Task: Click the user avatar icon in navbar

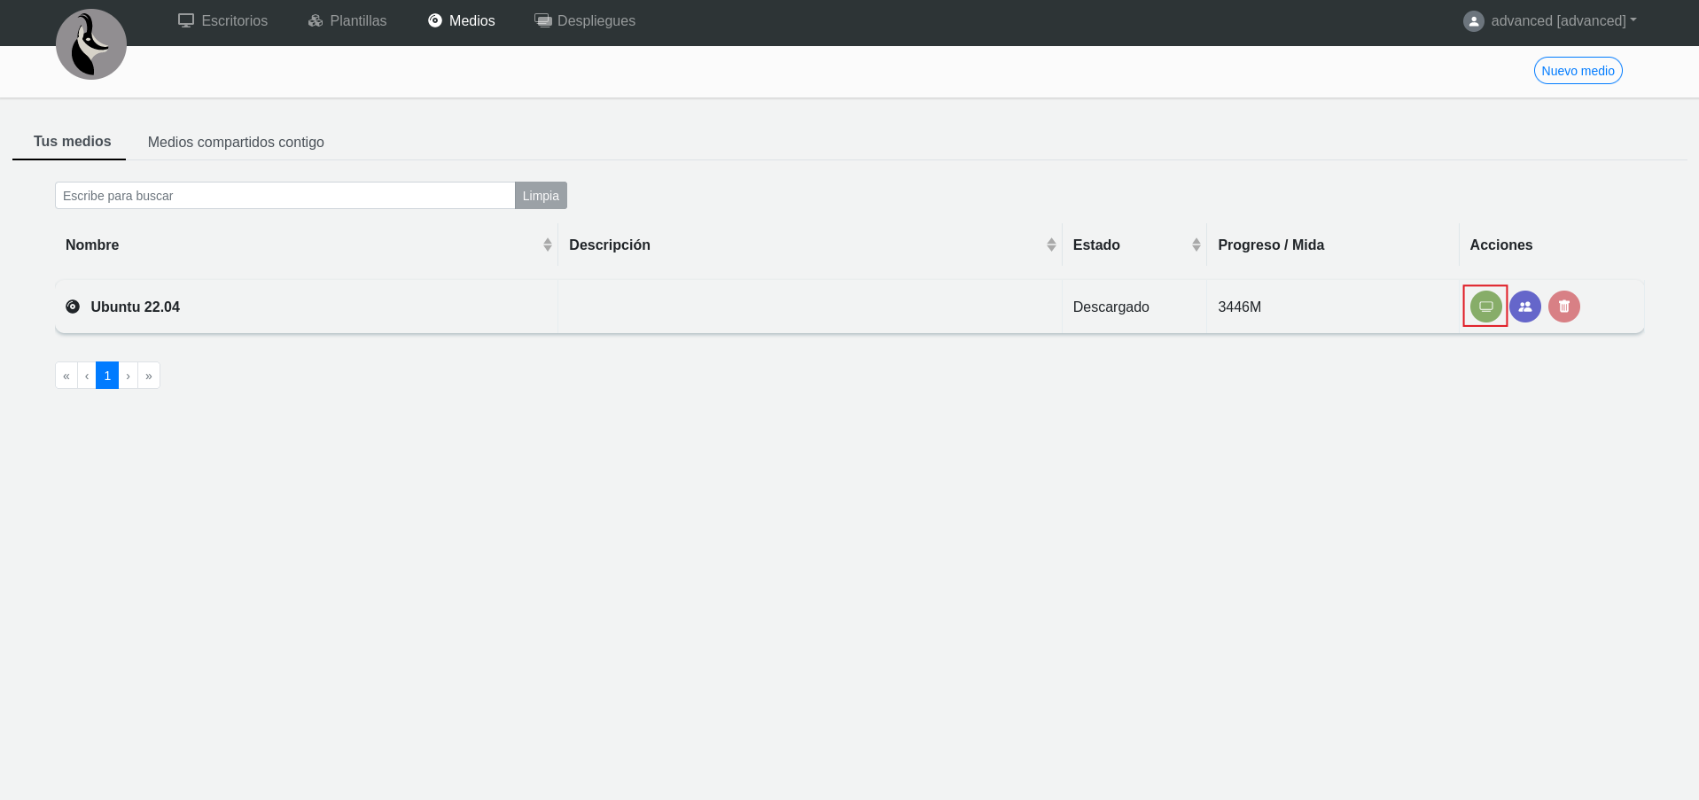Action: coord(1473,21)
